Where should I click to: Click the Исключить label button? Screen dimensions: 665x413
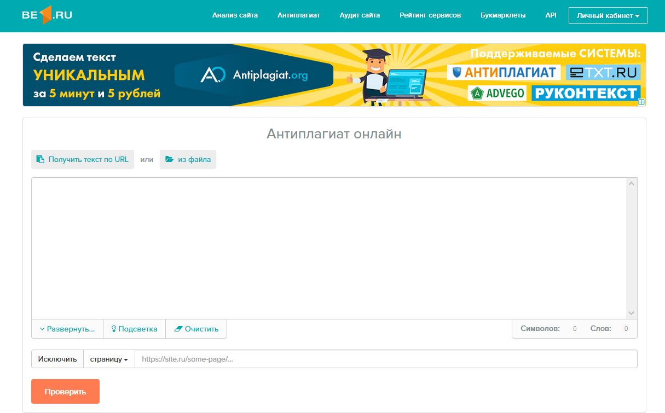pyautogui.click(x=57, y=359)
